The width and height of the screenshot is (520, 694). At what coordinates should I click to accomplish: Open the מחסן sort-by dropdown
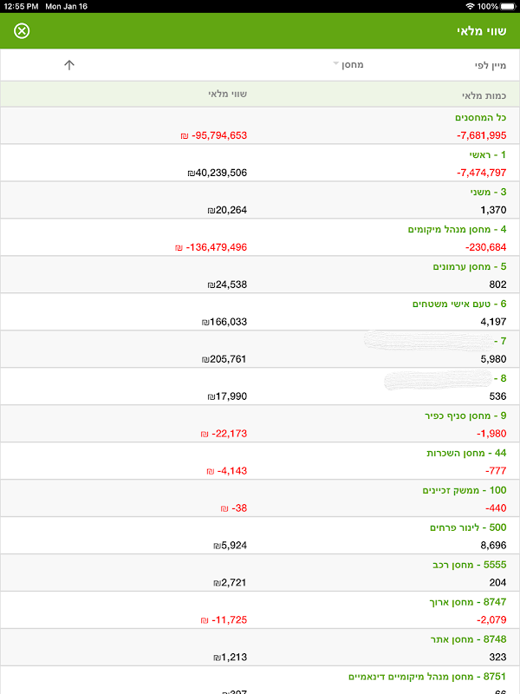348,64
